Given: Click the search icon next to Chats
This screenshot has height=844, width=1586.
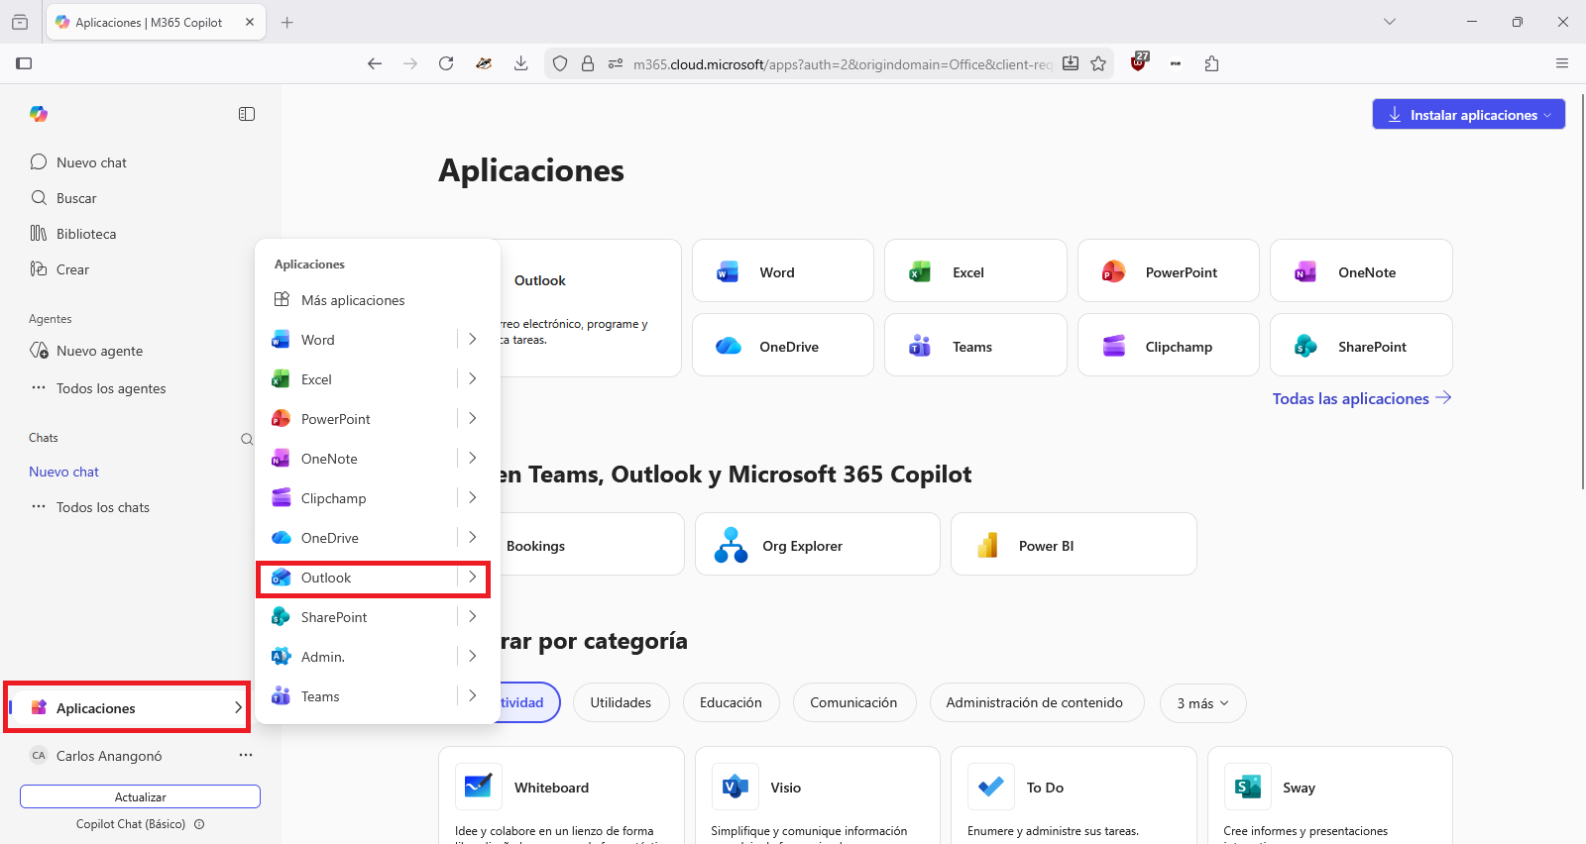Looking at the screenshot, I should tap(247, 439).
